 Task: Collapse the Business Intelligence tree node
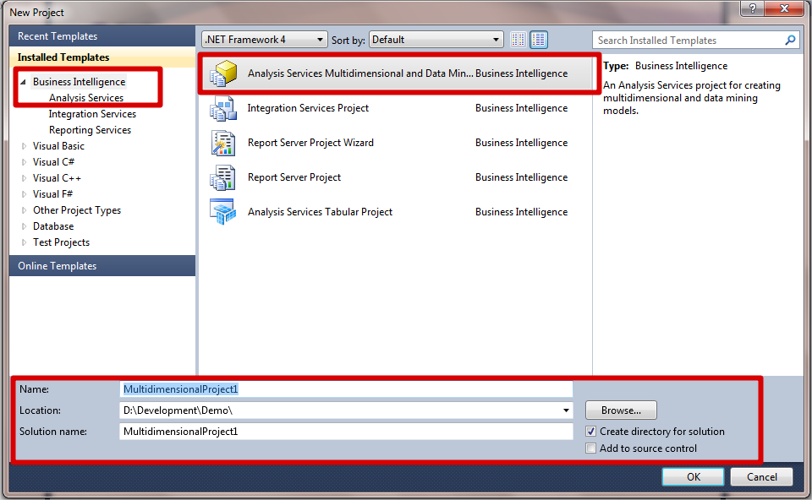coord(24,82)
